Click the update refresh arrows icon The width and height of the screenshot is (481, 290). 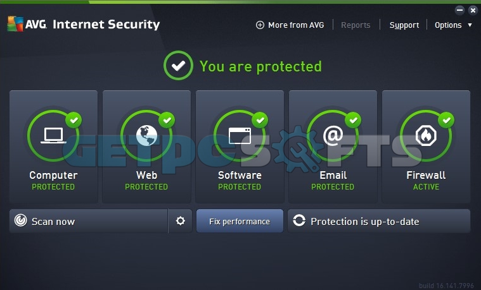pyautogui.click(x=299, y=221)
